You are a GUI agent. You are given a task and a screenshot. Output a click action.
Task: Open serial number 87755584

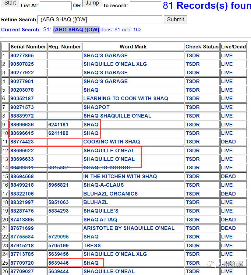(22, 237)
